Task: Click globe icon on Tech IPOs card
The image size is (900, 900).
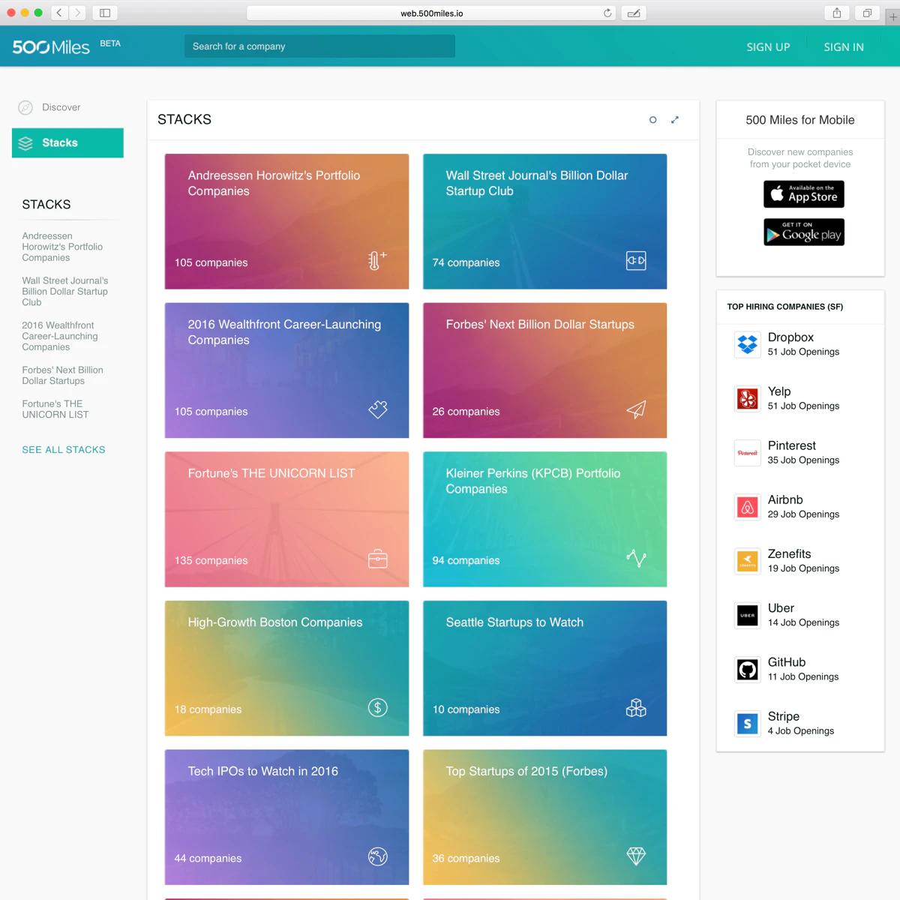Action: coord(378,856)
